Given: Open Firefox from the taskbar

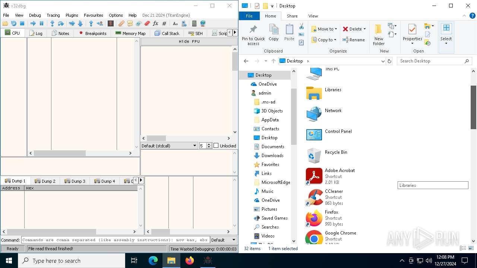Looking at the screenshot, I should click(x=190, y=261).
